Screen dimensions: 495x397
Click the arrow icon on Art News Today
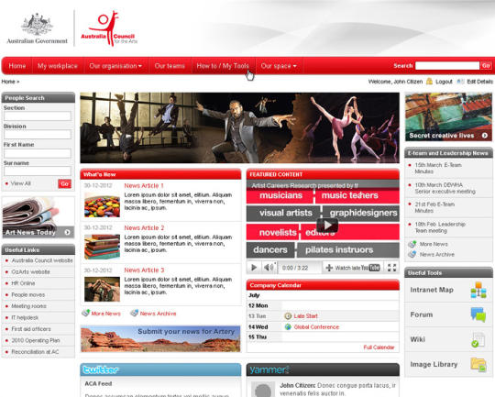(67, 232)
